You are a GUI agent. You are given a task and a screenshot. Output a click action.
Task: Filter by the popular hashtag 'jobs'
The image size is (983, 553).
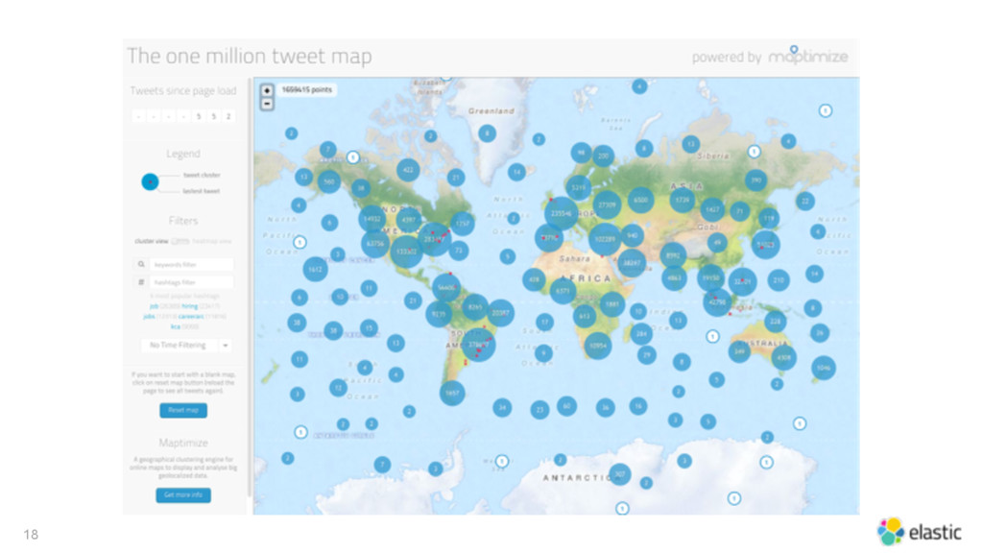pyautogui.click(x=149, y=316)
